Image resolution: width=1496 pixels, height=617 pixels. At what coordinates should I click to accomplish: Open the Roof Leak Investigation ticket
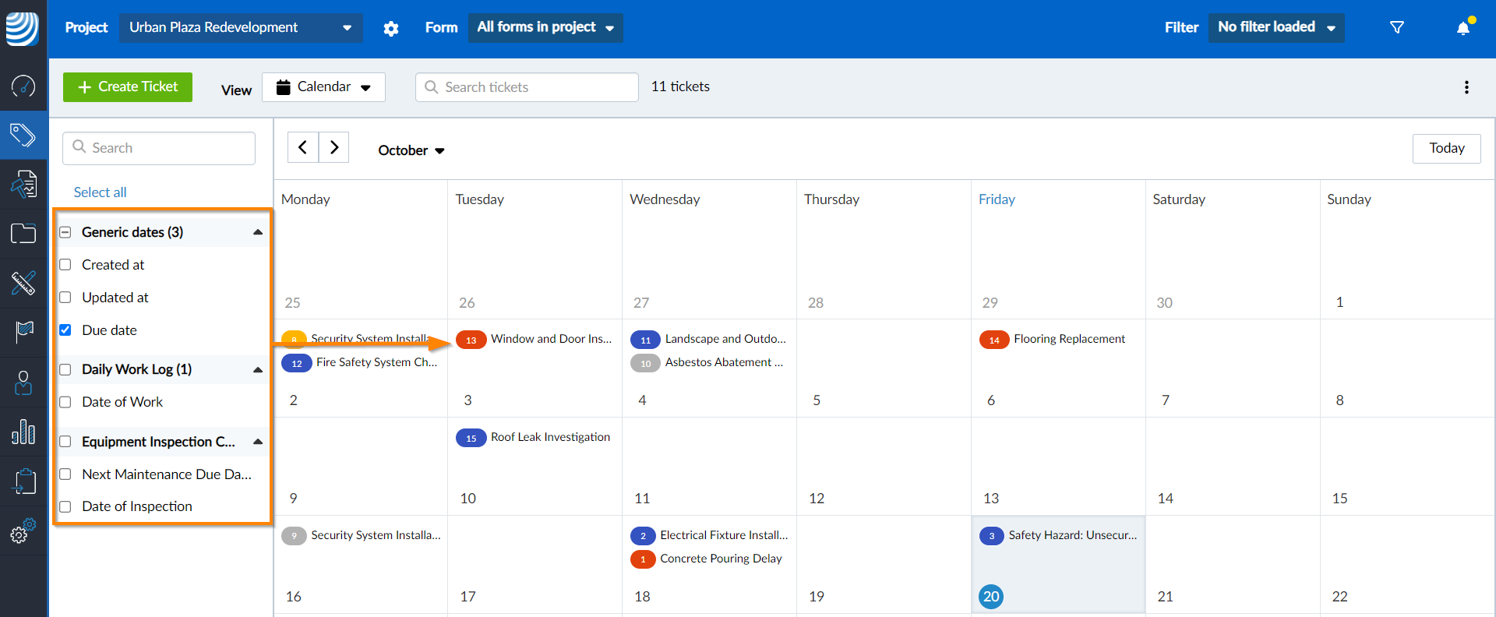coord(550,437)
